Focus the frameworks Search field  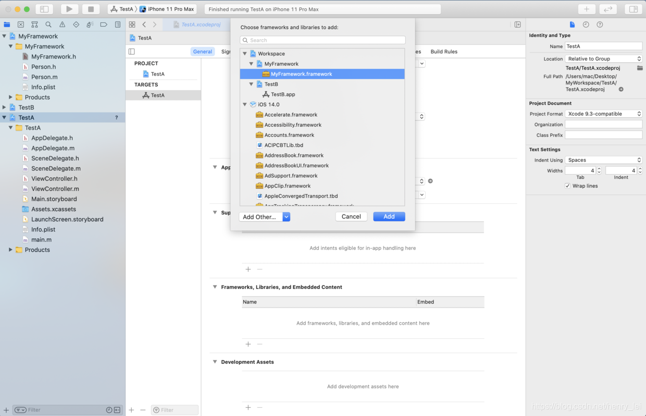323,40
